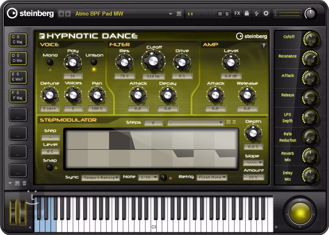Trigger the E Min7 chord pad

click(x=18, y=77)
